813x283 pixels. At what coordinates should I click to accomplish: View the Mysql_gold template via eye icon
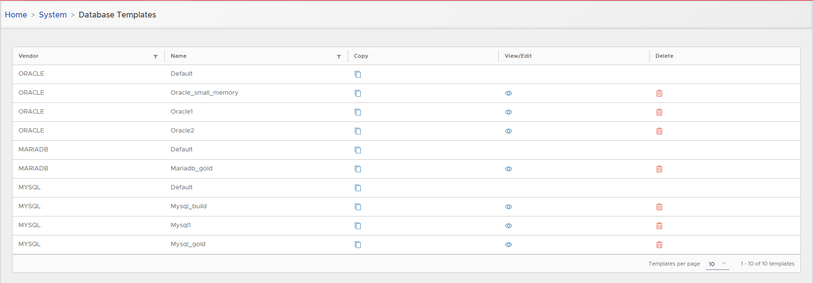click(509, 245)
